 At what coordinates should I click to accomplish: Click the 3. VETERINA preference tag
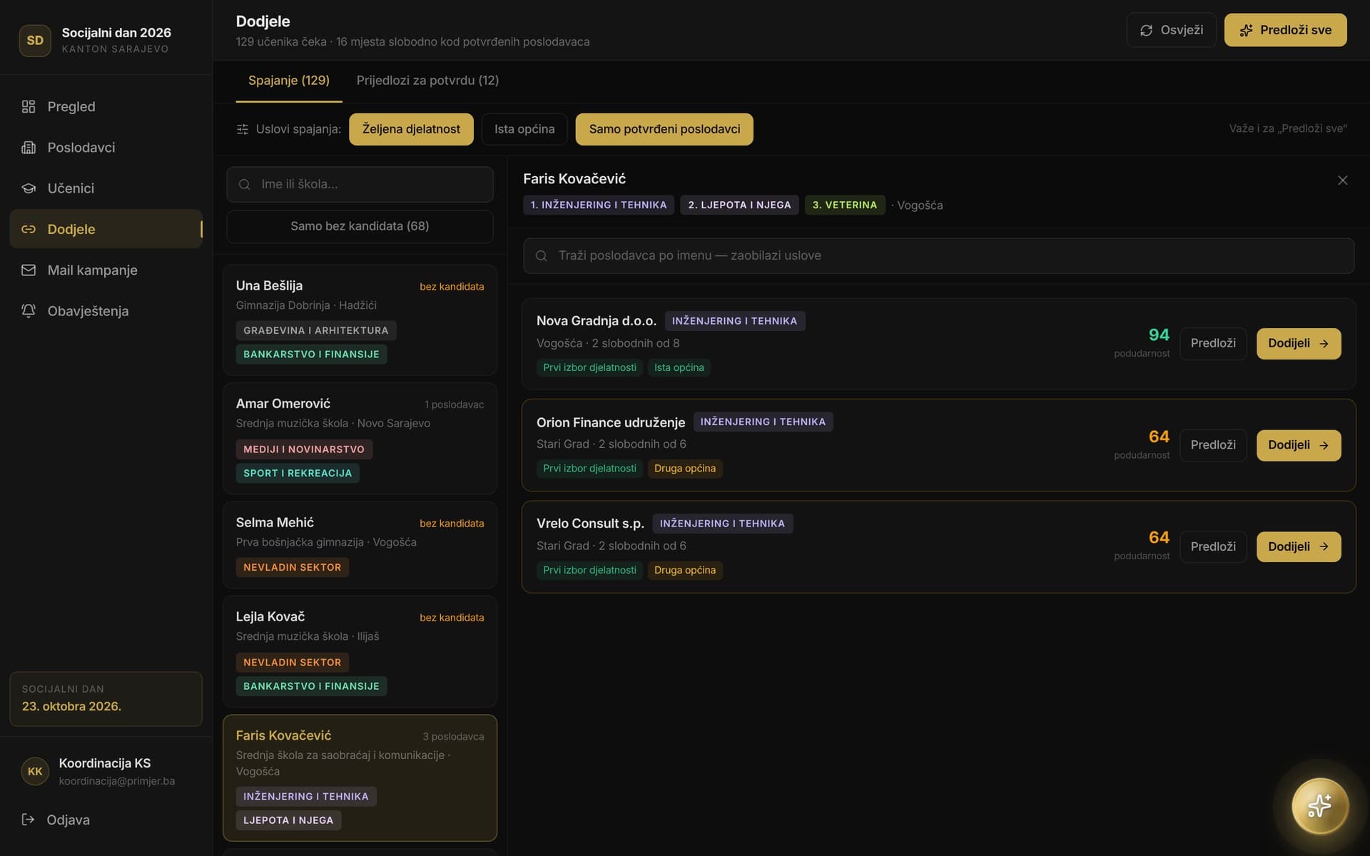(x=845, y=205)
